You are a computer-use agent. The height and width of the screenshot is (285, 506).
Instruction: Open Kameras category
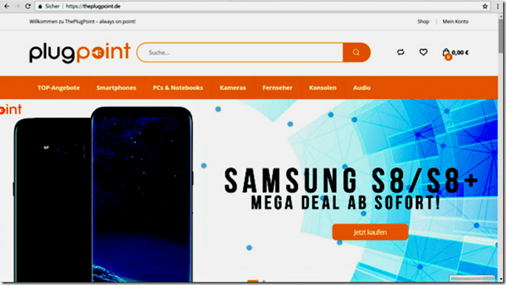pos(233,88)
